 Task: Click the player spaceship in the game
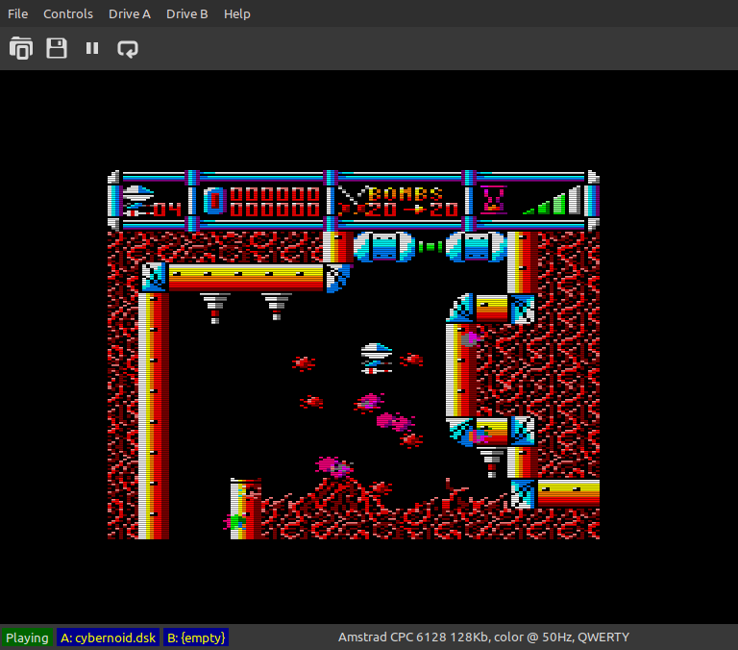pyautogui.click(x=376, y=359)
